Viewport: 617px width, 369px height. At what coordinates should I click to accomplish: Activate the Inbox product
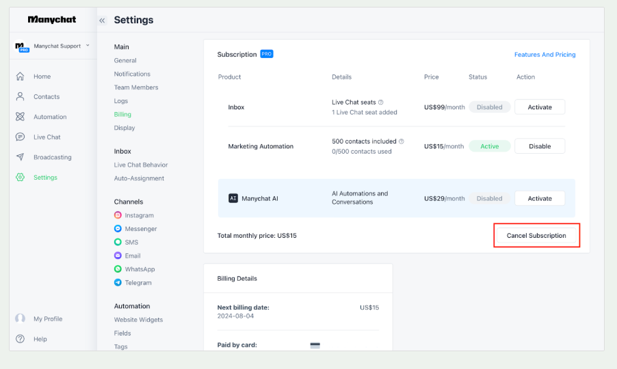pyautogui.click(x=539, y=107)
